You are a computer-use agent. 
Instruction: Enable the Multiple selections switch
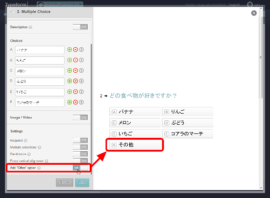(80, 147)
